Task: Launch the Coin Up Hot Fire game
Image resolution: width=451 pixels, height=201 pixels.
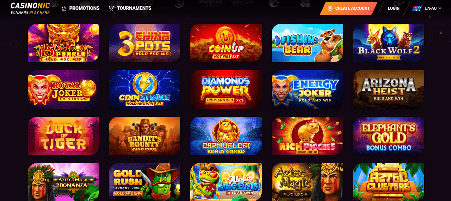Action: click(226, 43)
